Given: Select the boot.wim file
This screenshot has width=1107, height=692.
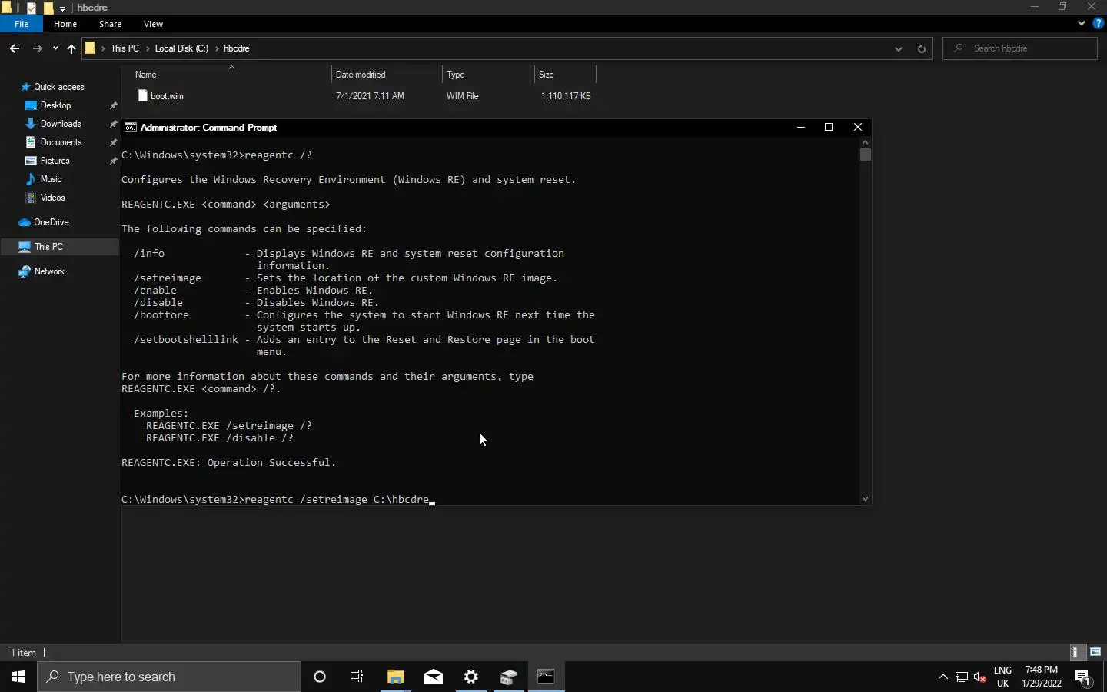Looking at the screenshot, I should click(x=167, y=96).
